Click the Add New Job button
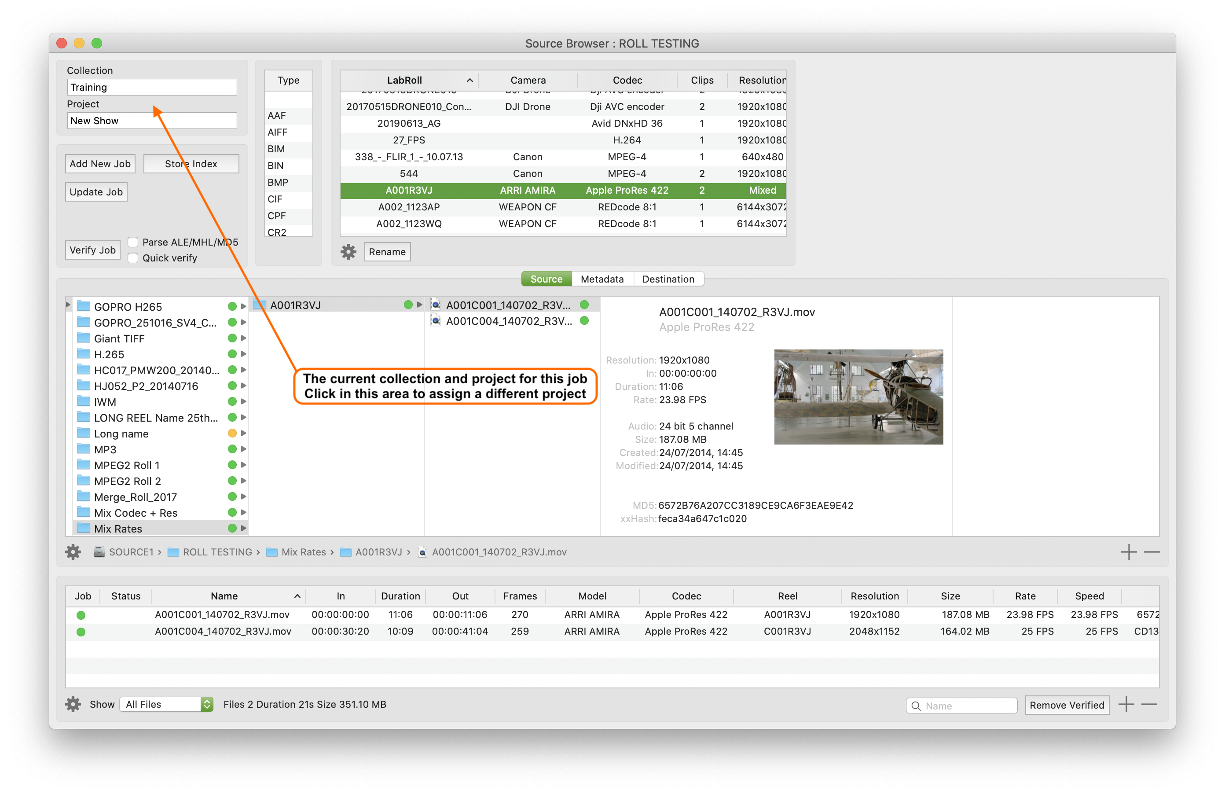 click(100, 164)
